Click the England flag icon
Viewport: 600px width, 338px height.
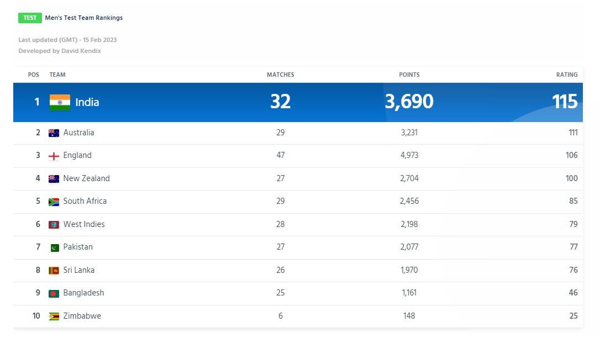coord(54,156)
